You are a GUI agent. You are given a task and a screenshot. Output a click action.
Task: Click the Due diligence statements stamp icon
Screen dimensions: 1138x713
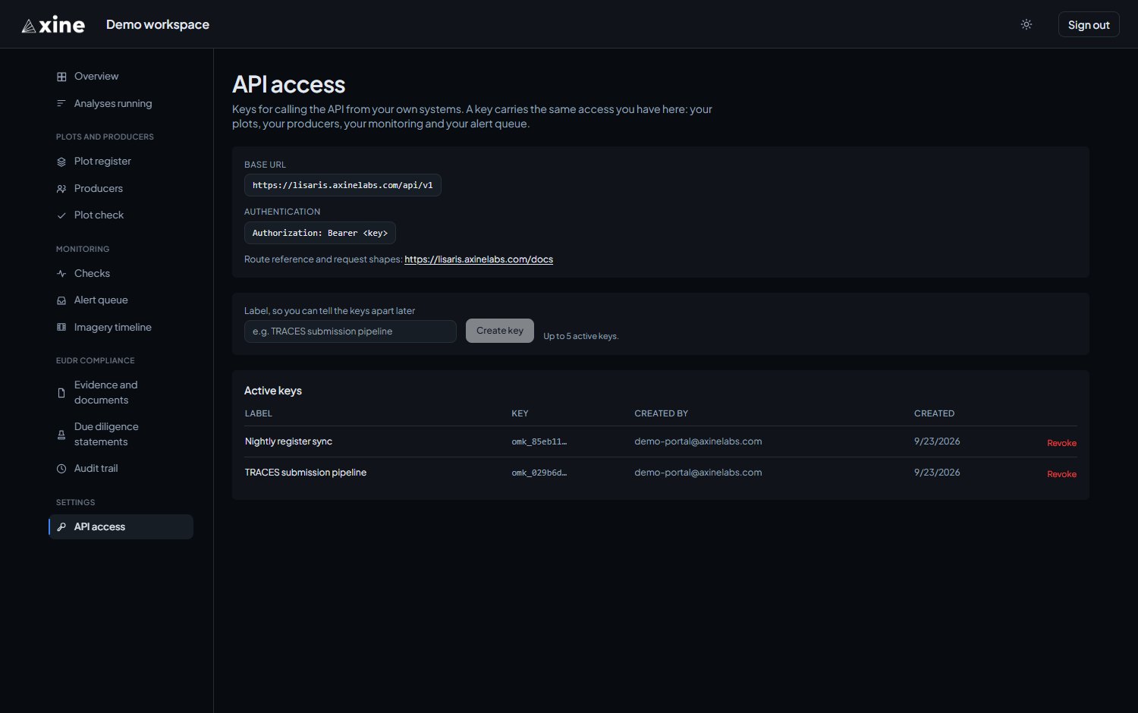point(61,435)
